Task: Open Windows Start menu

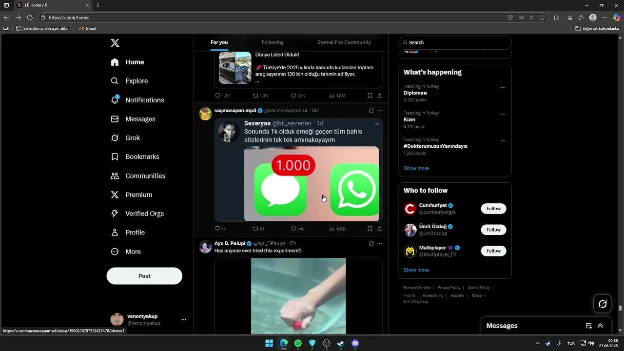Action: coord(269,343)
